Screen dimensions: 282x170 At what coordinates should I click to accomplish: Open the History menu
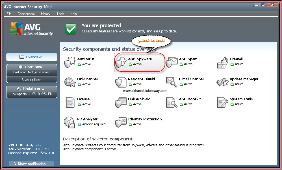45,14
